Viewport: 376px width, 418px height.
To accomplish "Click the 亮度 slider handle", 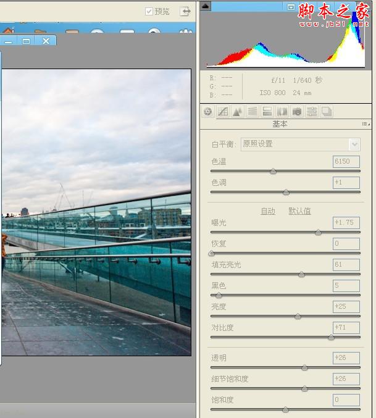I will [298, 316].
